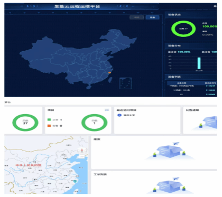Click the cyan 浙江省 bar in the chart
The width and height of the screenshot is (222, 197).
coord(199,63)
